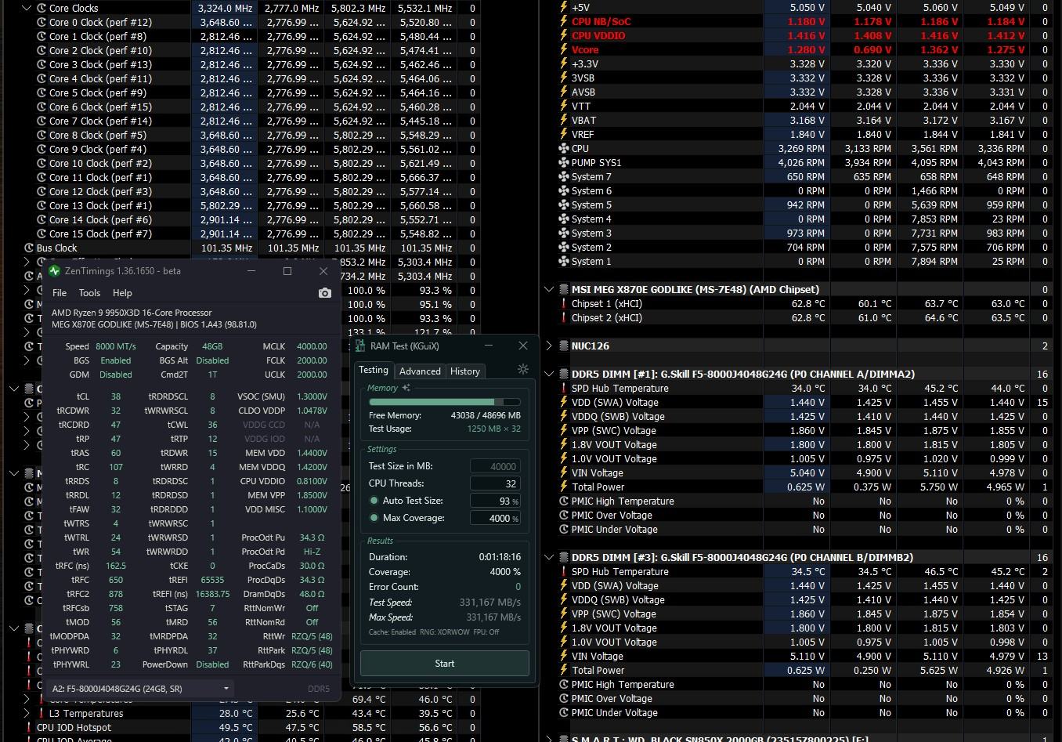Click the Core Clocks group clock icon
The height and width of the screenshot is (742, 1062).
pos(42,9)
